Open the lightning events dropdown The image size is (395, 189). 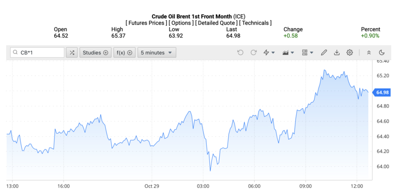[269, 53]
